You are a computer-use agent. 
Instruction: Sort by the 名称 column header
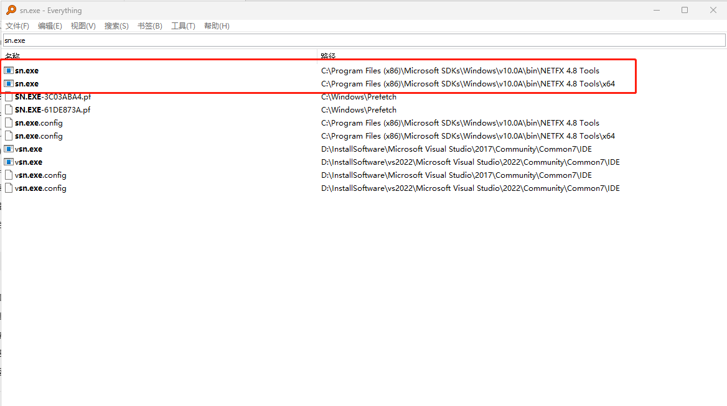159,55
